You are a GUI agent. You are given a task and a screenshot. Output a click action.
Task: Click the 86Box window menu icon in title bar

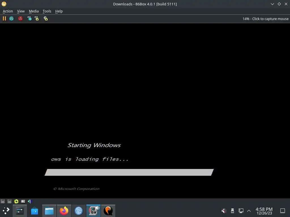click(x=4, y=4)
